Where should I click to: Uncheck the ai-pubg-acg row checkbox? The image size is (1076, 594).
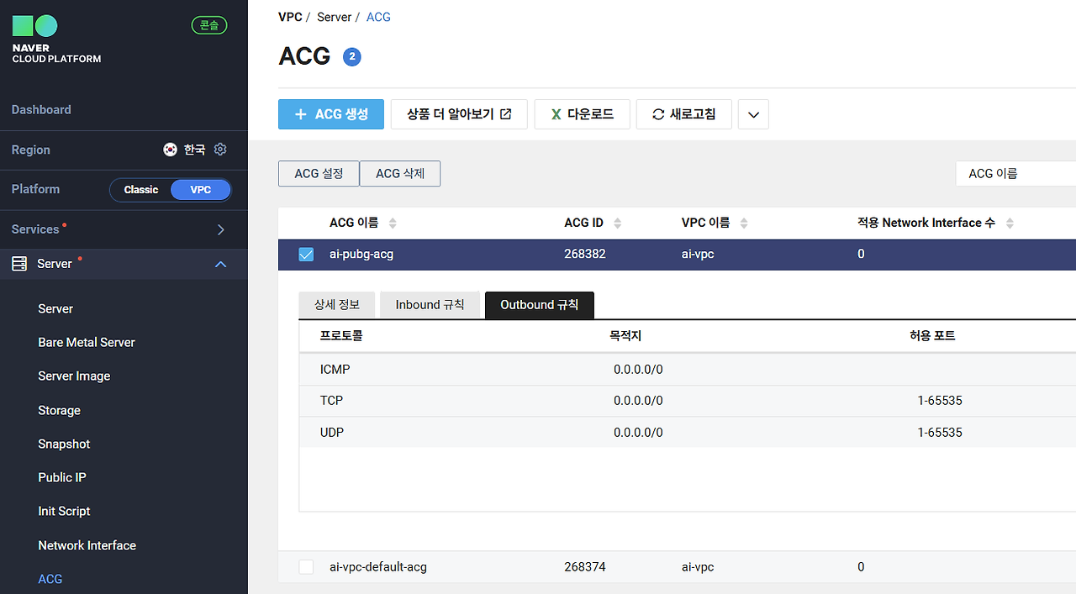tap(305, 253)
